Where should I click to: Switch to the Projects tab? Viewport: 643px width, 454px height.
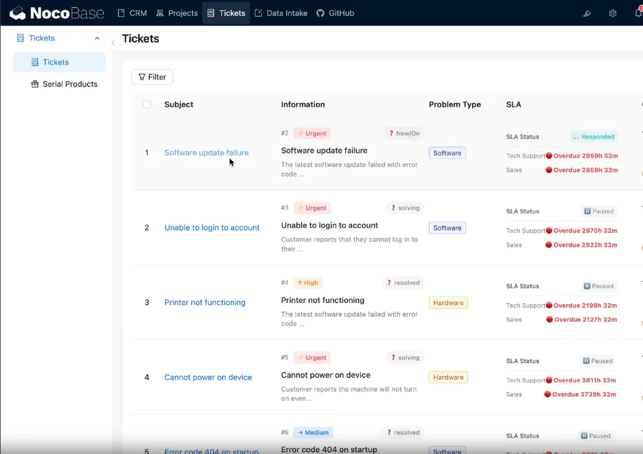coord(177,12)
